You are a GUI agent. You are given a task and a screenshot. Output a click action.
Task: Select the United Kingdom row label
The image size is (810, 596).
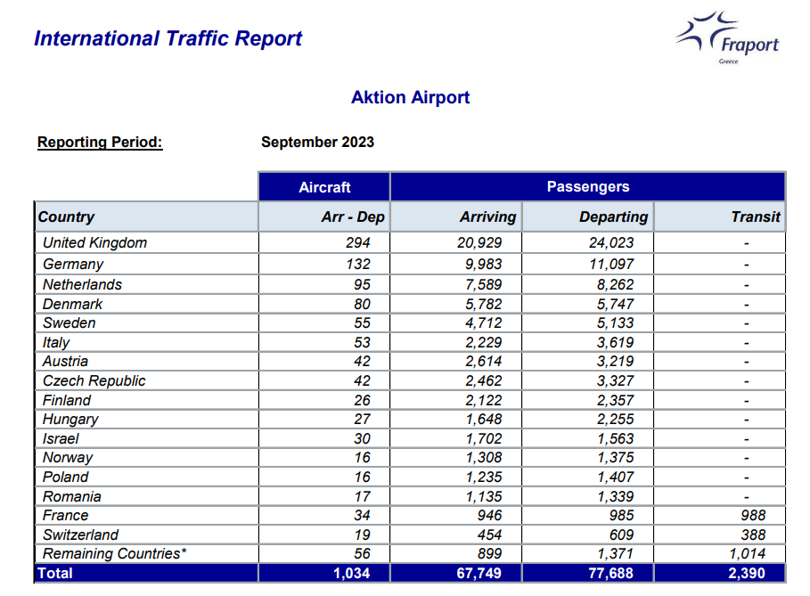(x=94, y=242)
